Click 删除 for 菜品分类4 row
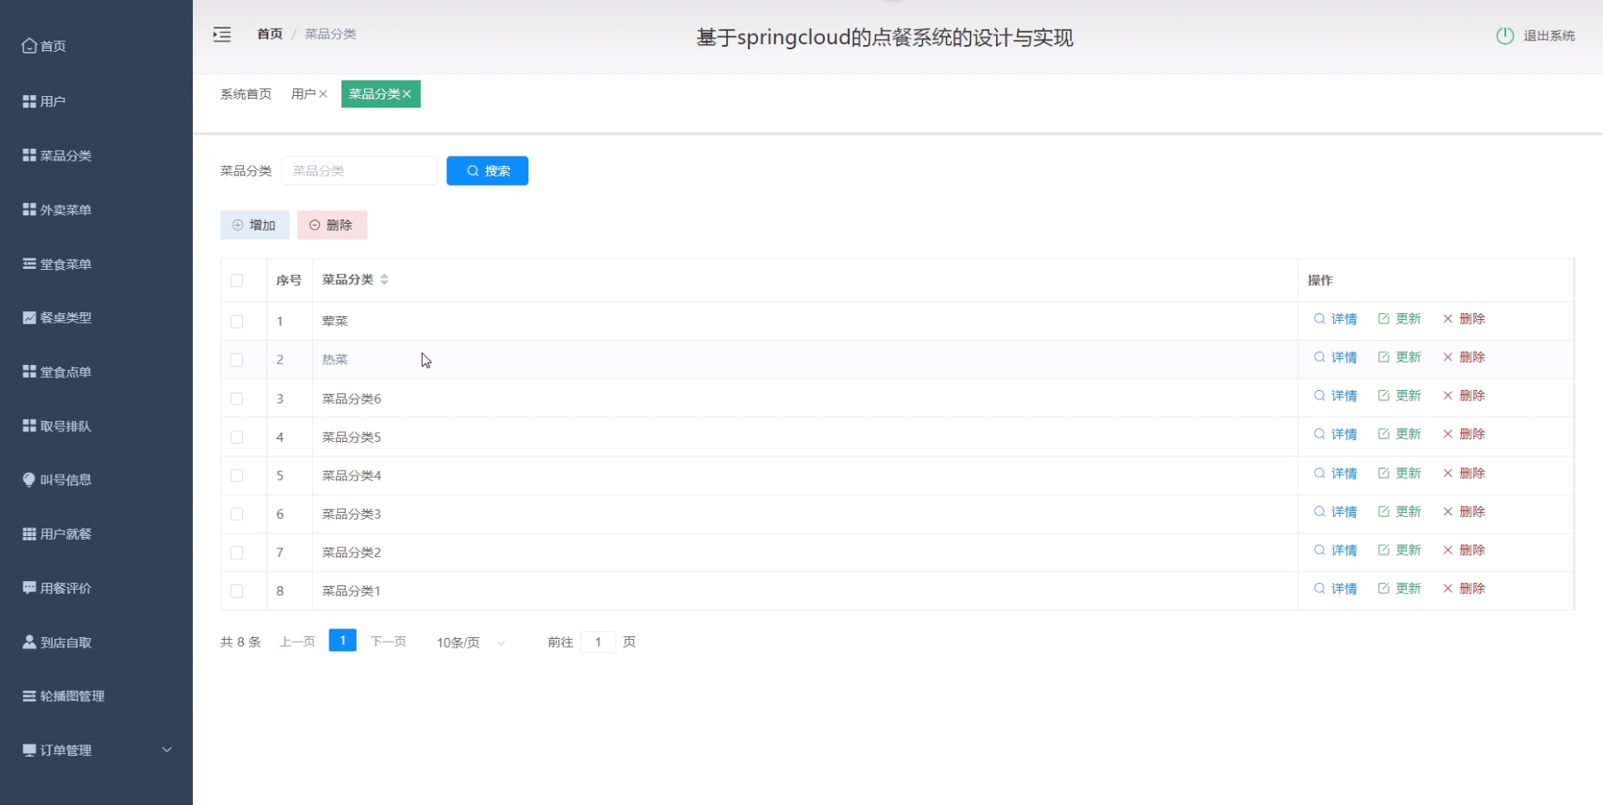 (1464, 473)
